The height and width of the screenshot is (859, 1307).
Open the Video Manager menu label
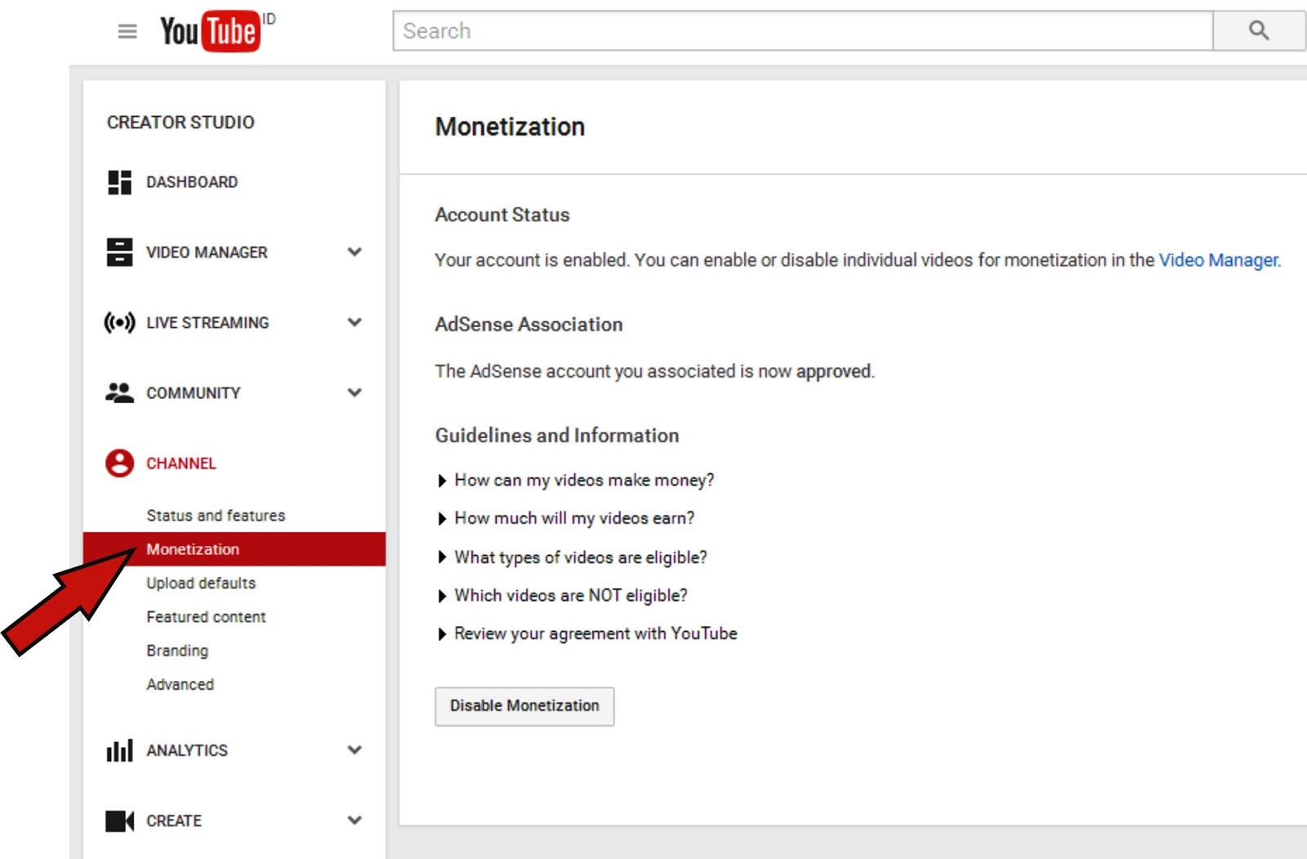(207, 253)
